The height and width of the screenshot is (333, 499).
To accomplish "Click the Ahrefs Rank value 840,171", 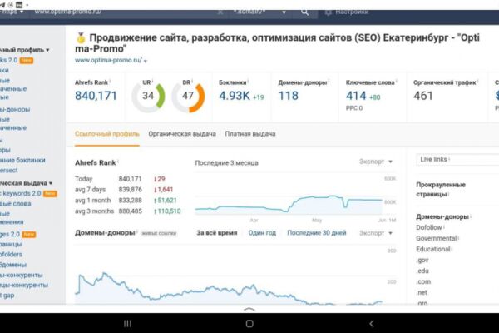I will click(96, 96).
